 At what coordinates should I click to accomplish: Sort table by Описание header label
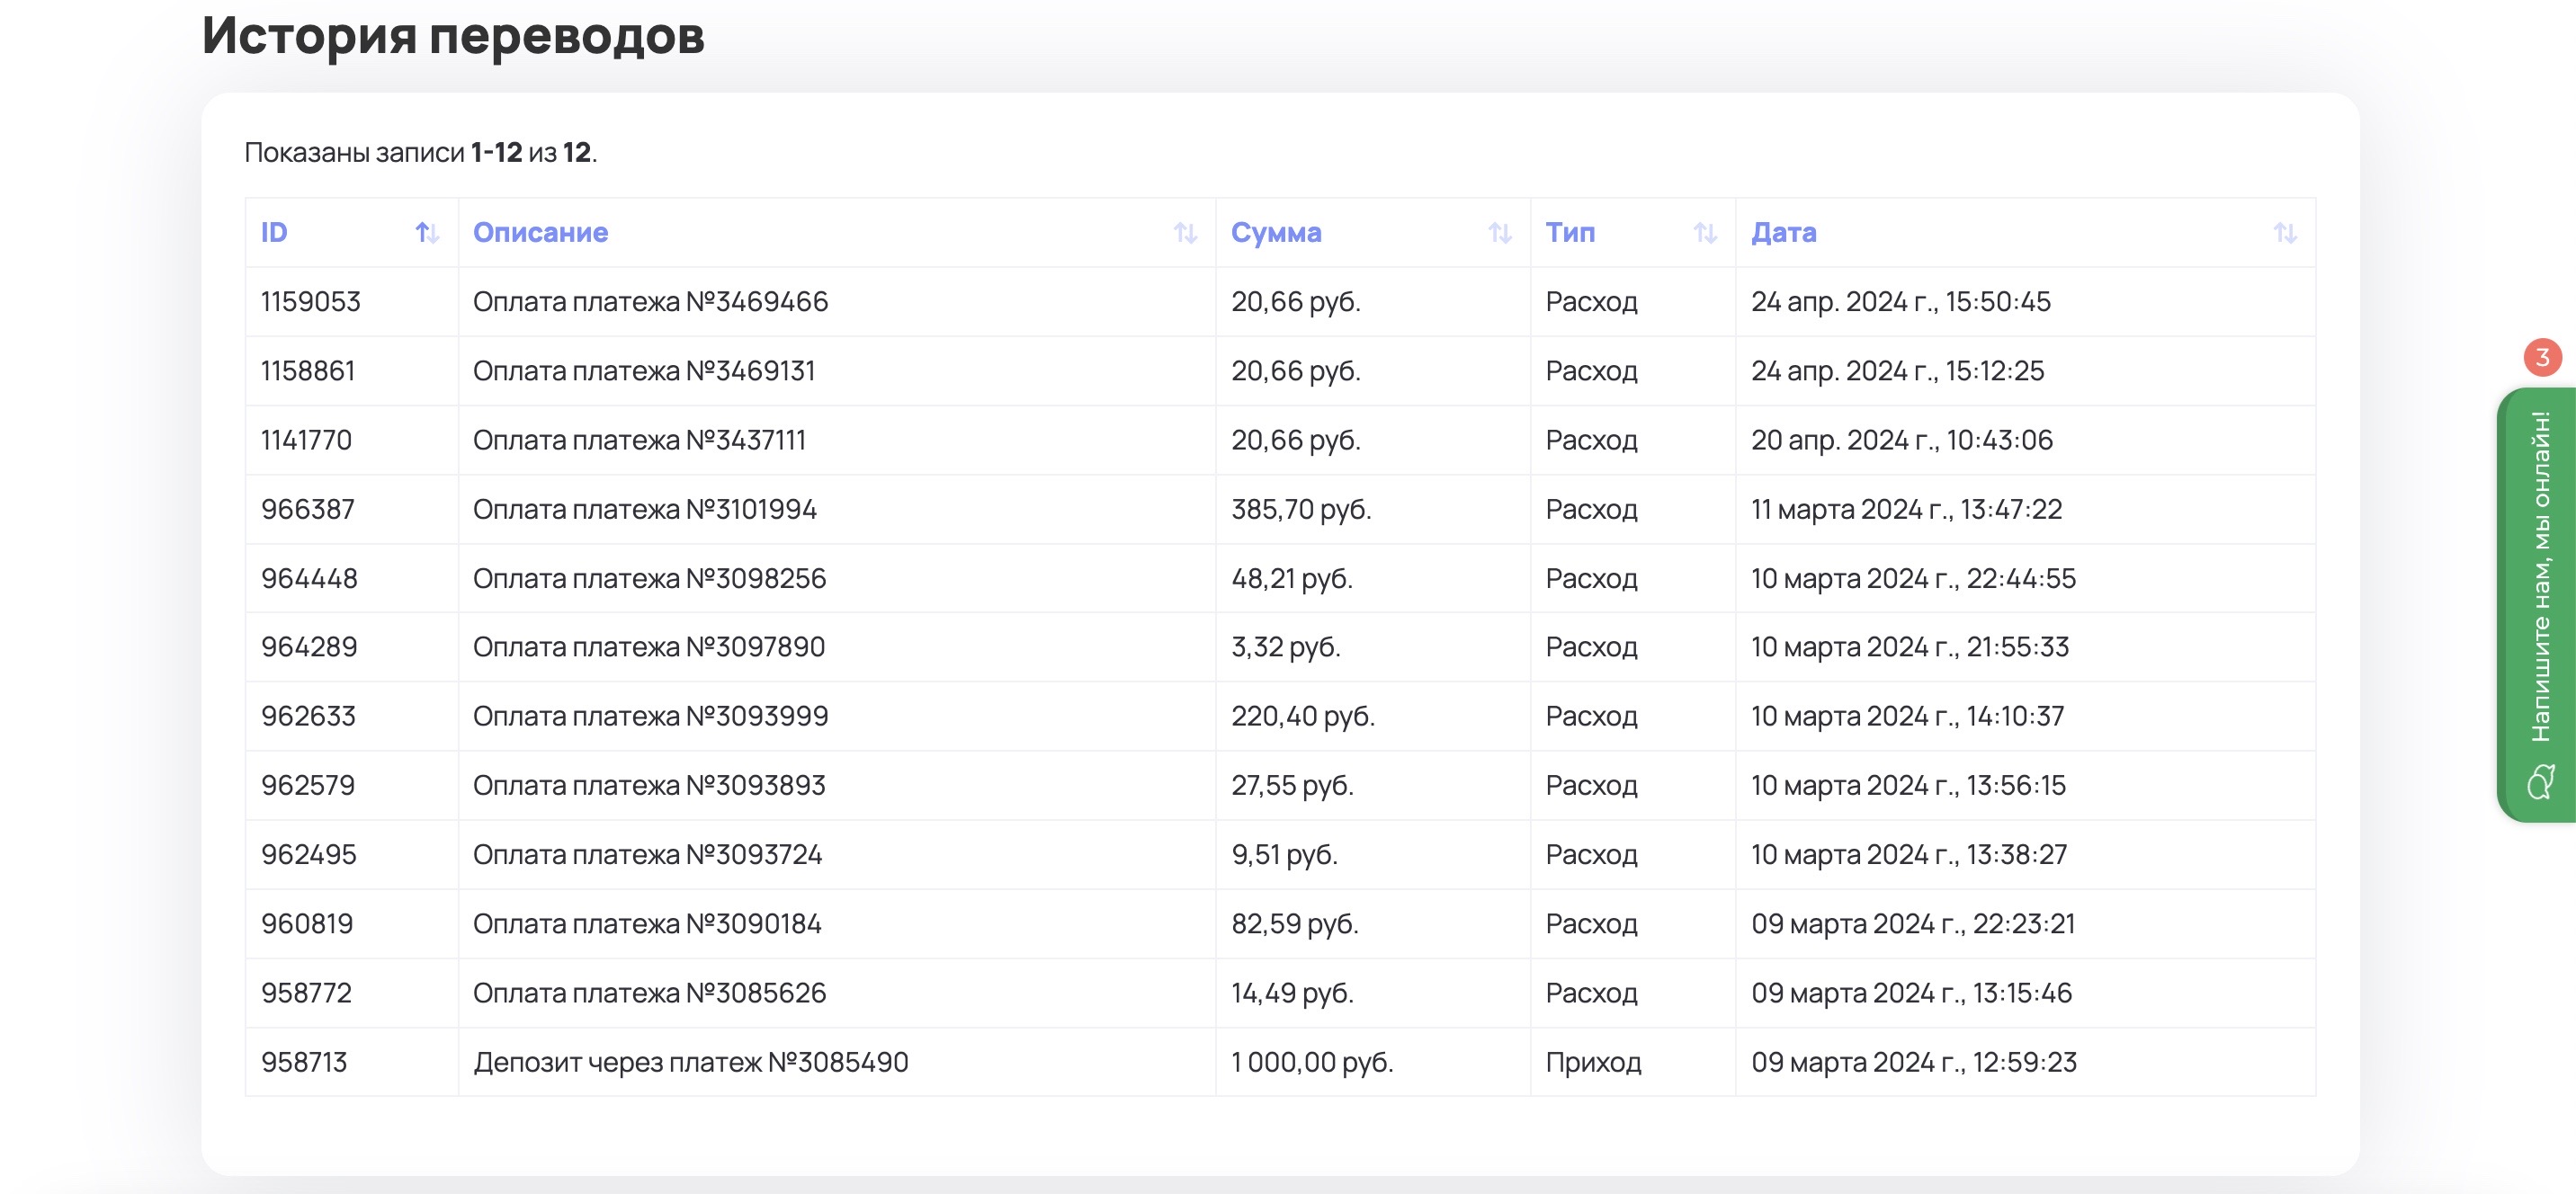[x=540, y=233]
